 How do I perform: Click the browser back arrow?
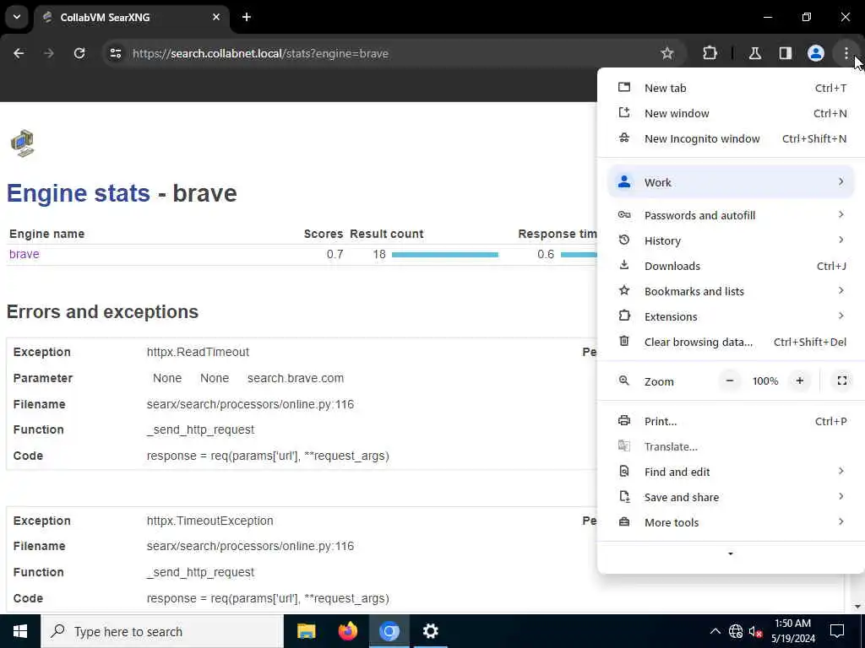point(19,53)
